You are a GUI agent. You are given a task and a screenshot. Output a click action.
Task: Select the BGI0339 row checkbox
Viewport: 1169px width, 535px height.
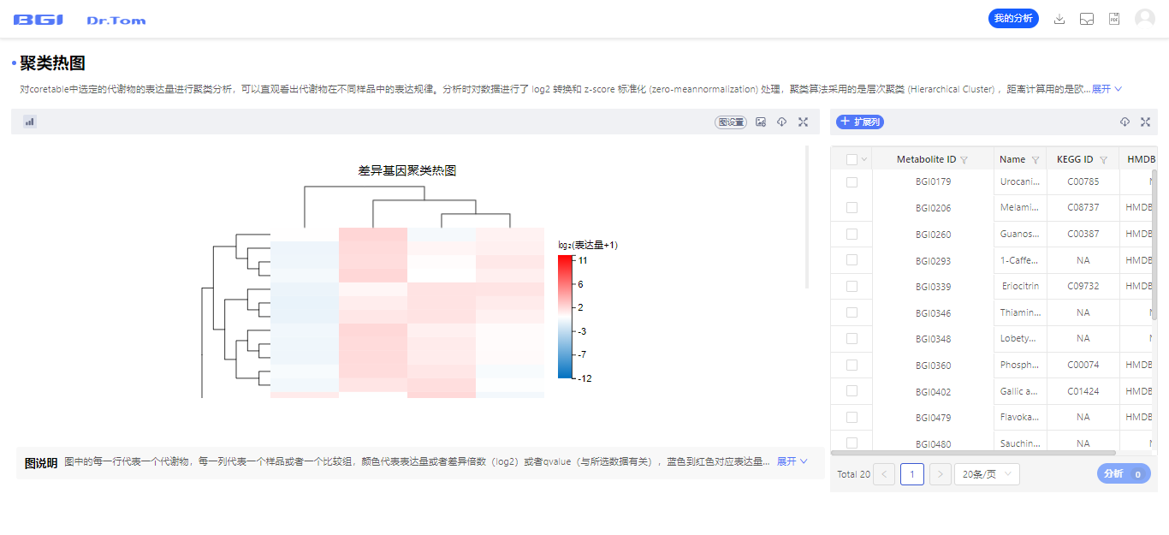(x=852, y=287)
